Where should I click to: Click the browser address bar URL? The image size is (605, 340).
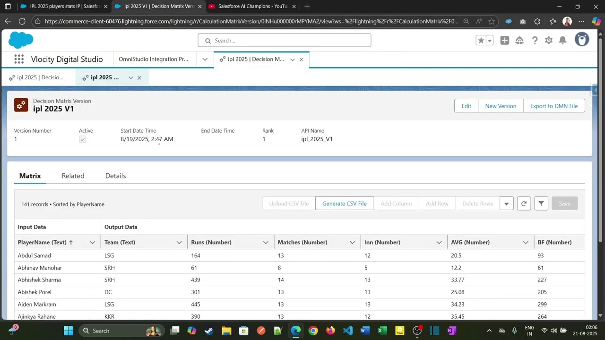click(251, 21)
